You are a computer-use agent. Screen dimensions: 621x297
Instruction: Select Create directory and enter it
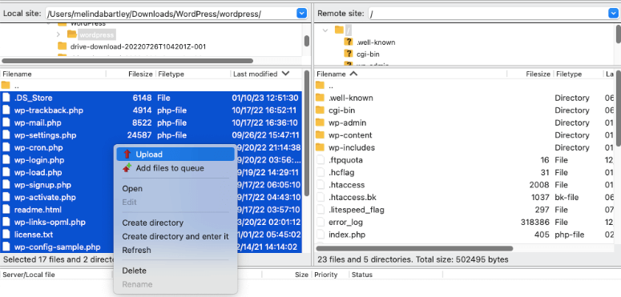[175, 236]
